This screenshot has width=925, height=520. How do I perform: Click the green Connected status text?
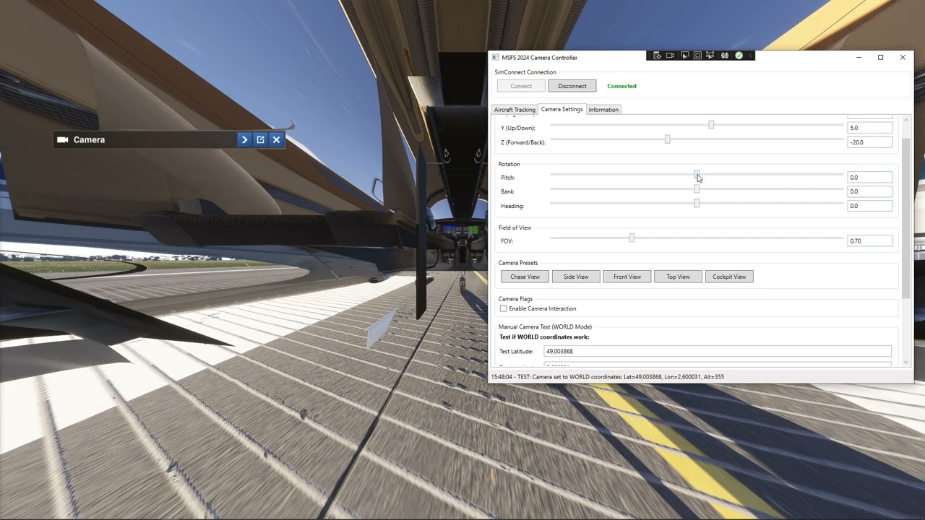click(x=621, y=86)
